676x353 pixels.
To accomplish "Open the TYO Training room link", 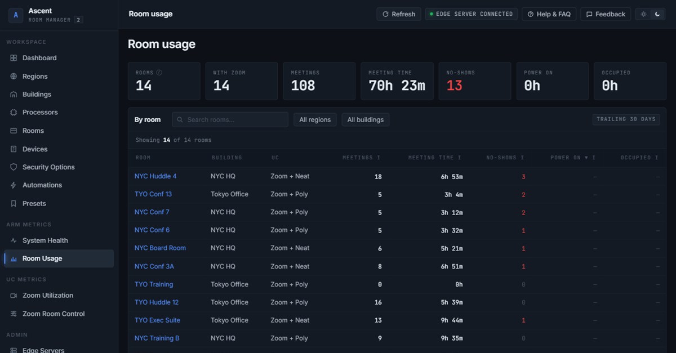I will point(154,284).
